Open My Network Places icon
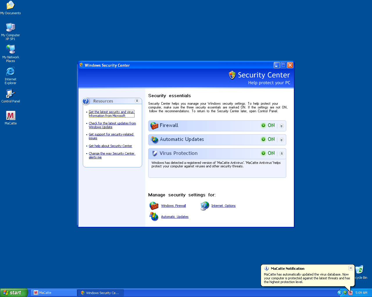 tap(11, 50)
